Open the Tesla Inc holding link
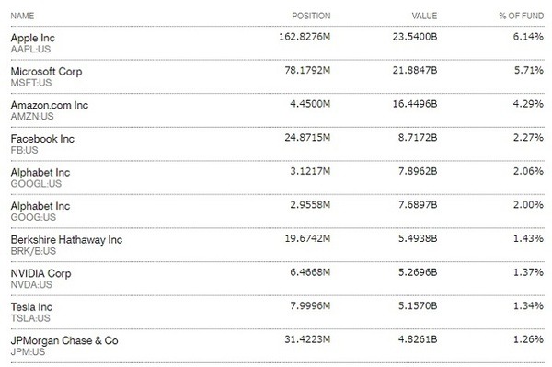Image resolution: width=552 pixels, height=367 pixels. (x=31, y=307)
